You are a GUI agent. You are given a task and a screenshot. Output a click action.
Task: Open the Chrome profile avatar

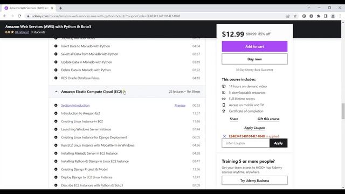coord(333,16)
